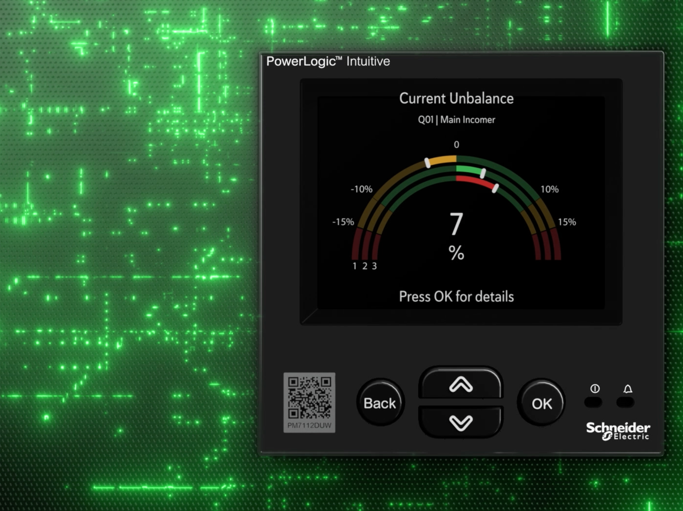Viewport: 683px width, 511px height.
Task: Select the 'Current Unbalance' screen title
Action: pos(456,98)
